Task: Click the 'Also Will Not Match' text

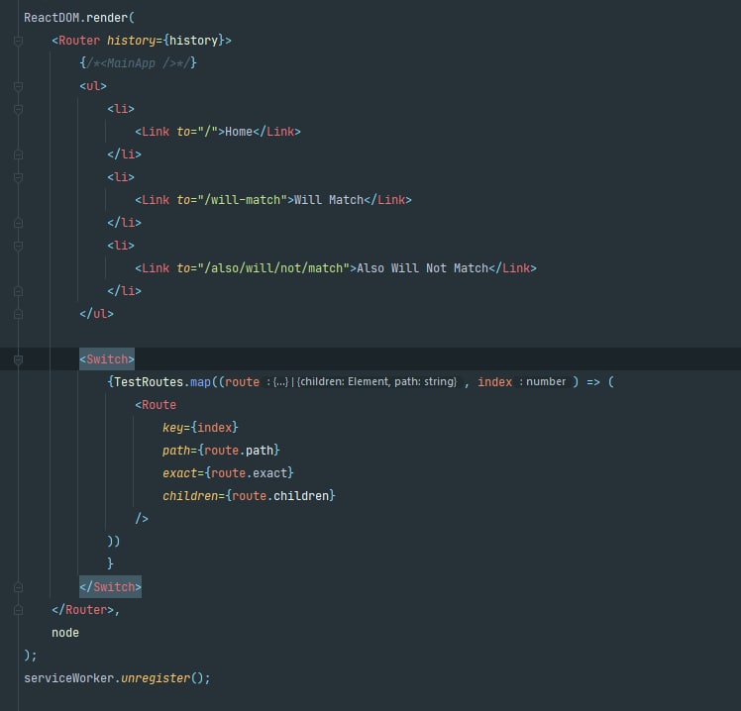Action: tap(422, 268)
